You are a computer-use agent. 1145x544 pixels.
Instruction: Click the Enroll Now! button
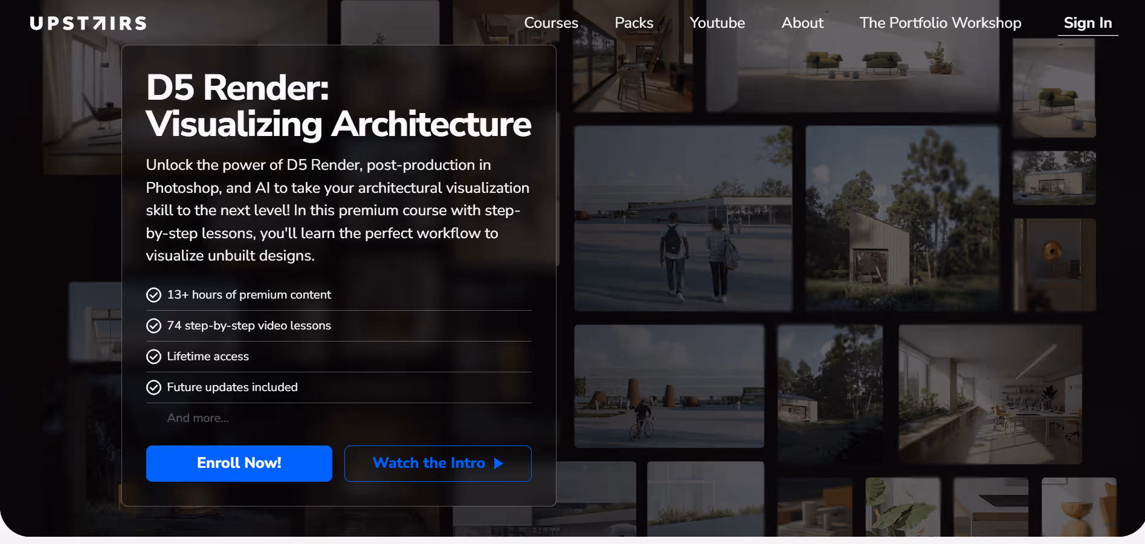pos(239,464)
